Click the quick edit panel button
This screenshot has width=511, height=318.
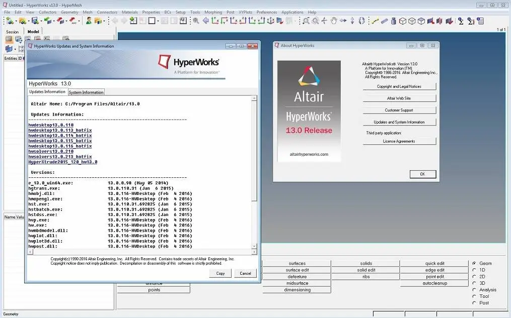(x=434, y=263)
